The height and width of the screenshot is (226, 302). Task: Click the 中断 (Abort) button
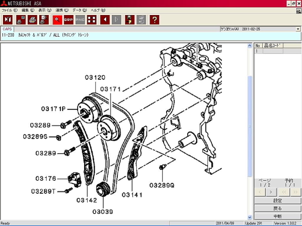[x=277, y=216]
